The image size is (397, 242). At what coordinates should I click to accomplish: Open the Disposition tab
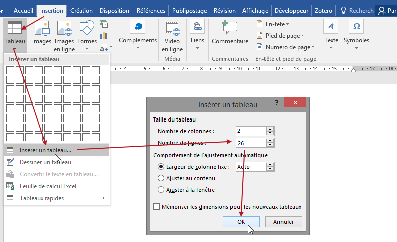tap(114, 11)
